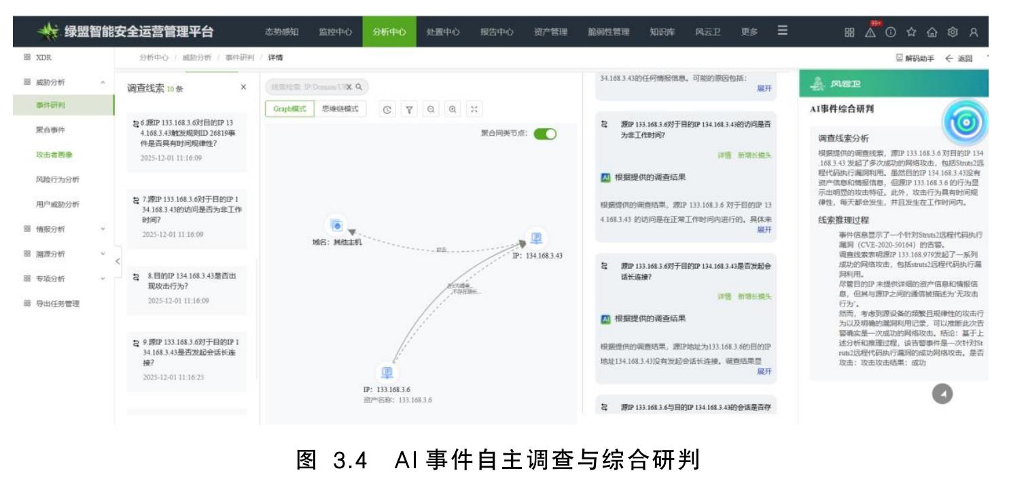This screenshot has height=492, width=1009.
Task: Clear the clue search box with X
Action: [x=349, y=87]
